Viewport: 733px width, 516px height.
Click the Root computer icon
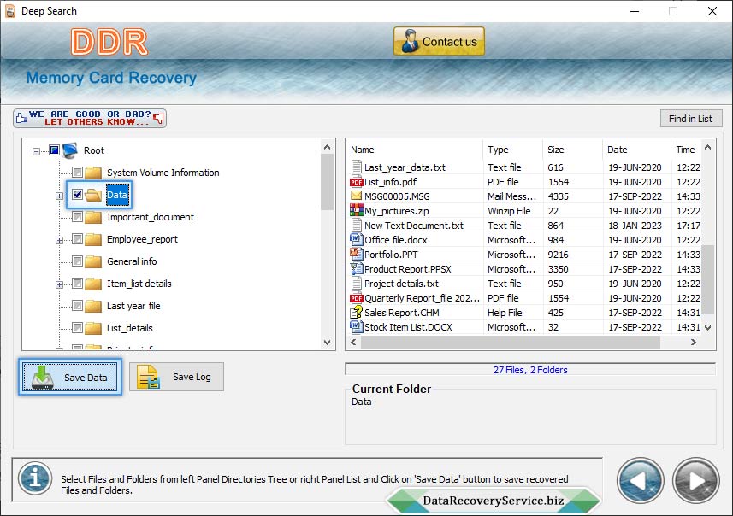click(x=70, y=150)
